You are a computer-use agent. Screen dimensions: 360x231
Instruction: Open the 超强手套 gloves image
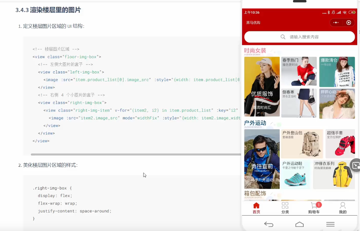(340, 144)
